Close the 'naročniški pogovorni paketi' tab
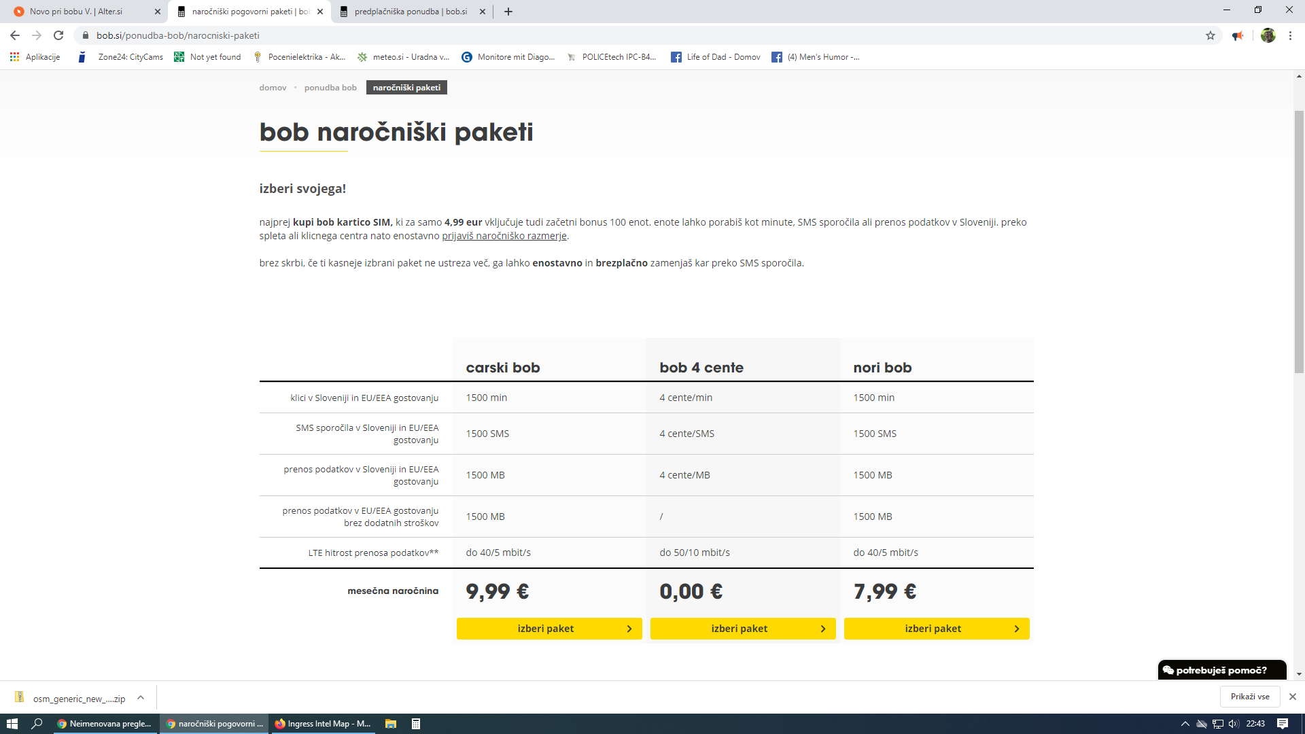The width and height of the screenshot is (1305, 734). coord(320,12)
